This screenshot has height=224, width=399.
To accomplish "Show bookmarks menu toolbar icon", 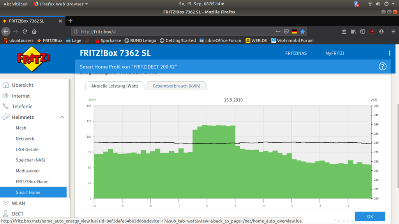I will 344,31.
